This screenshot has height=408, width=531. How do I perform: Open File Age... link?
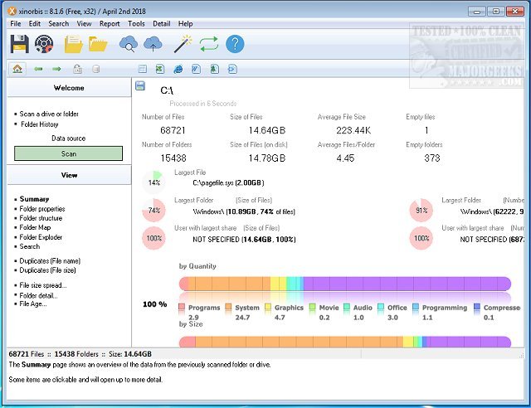click(x=33, y=304)
